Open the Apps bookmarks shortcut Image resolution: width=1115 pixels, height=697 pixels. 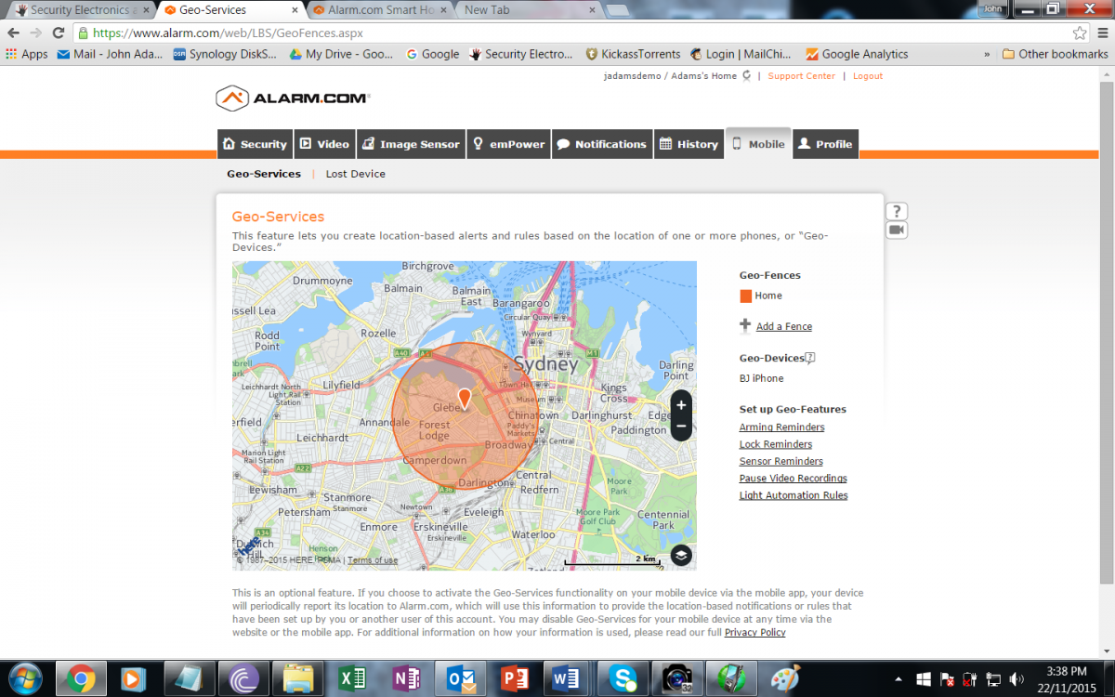coord(27,54)
